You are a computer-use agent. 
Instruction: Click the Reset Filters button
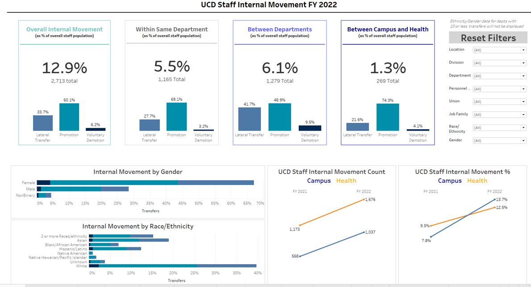tap(488, 38)
